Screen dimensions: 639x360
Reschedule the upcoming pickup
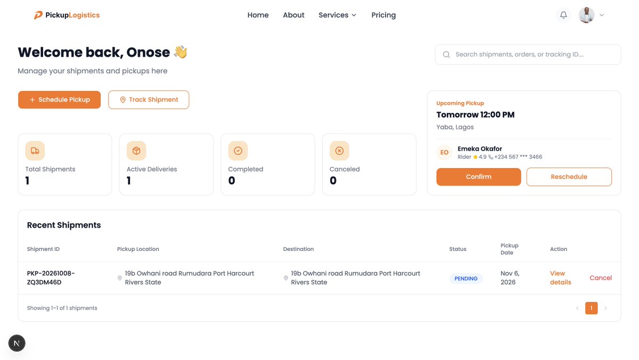(569, 177)
